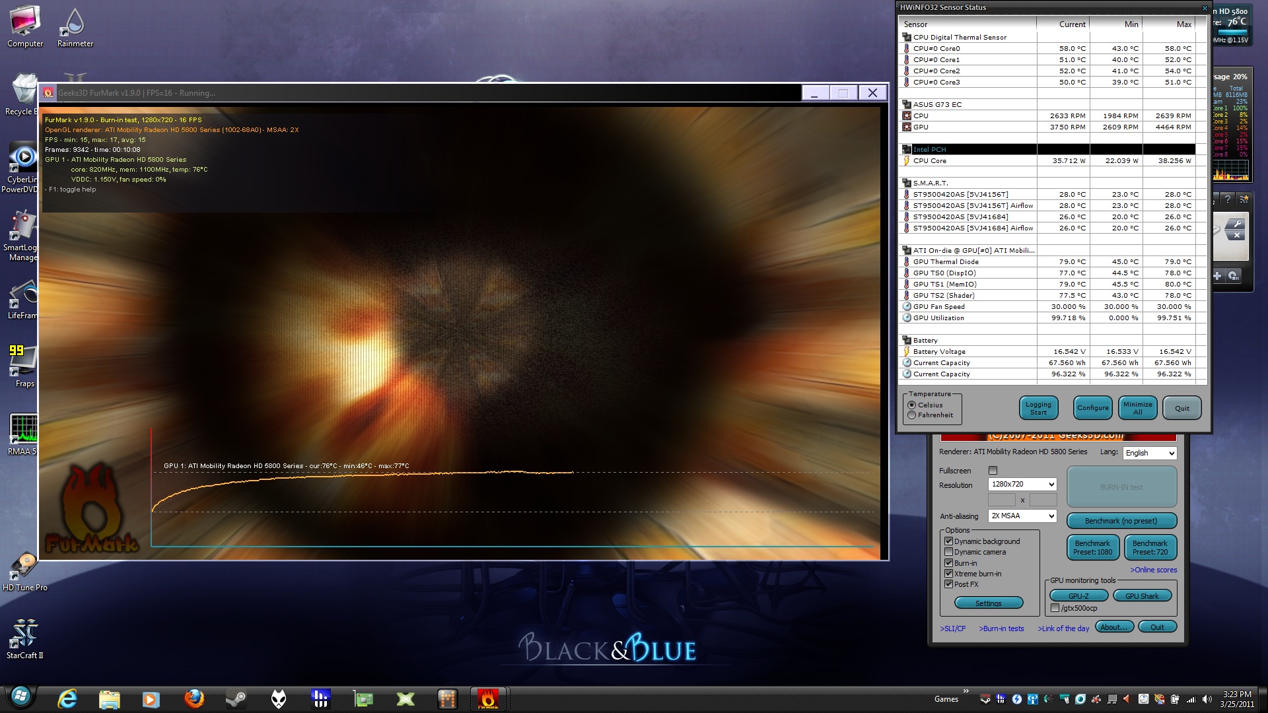The height and width of the screenshot is (713, 1268).
Task: Open the SLI/CF link
Action: 952,628
